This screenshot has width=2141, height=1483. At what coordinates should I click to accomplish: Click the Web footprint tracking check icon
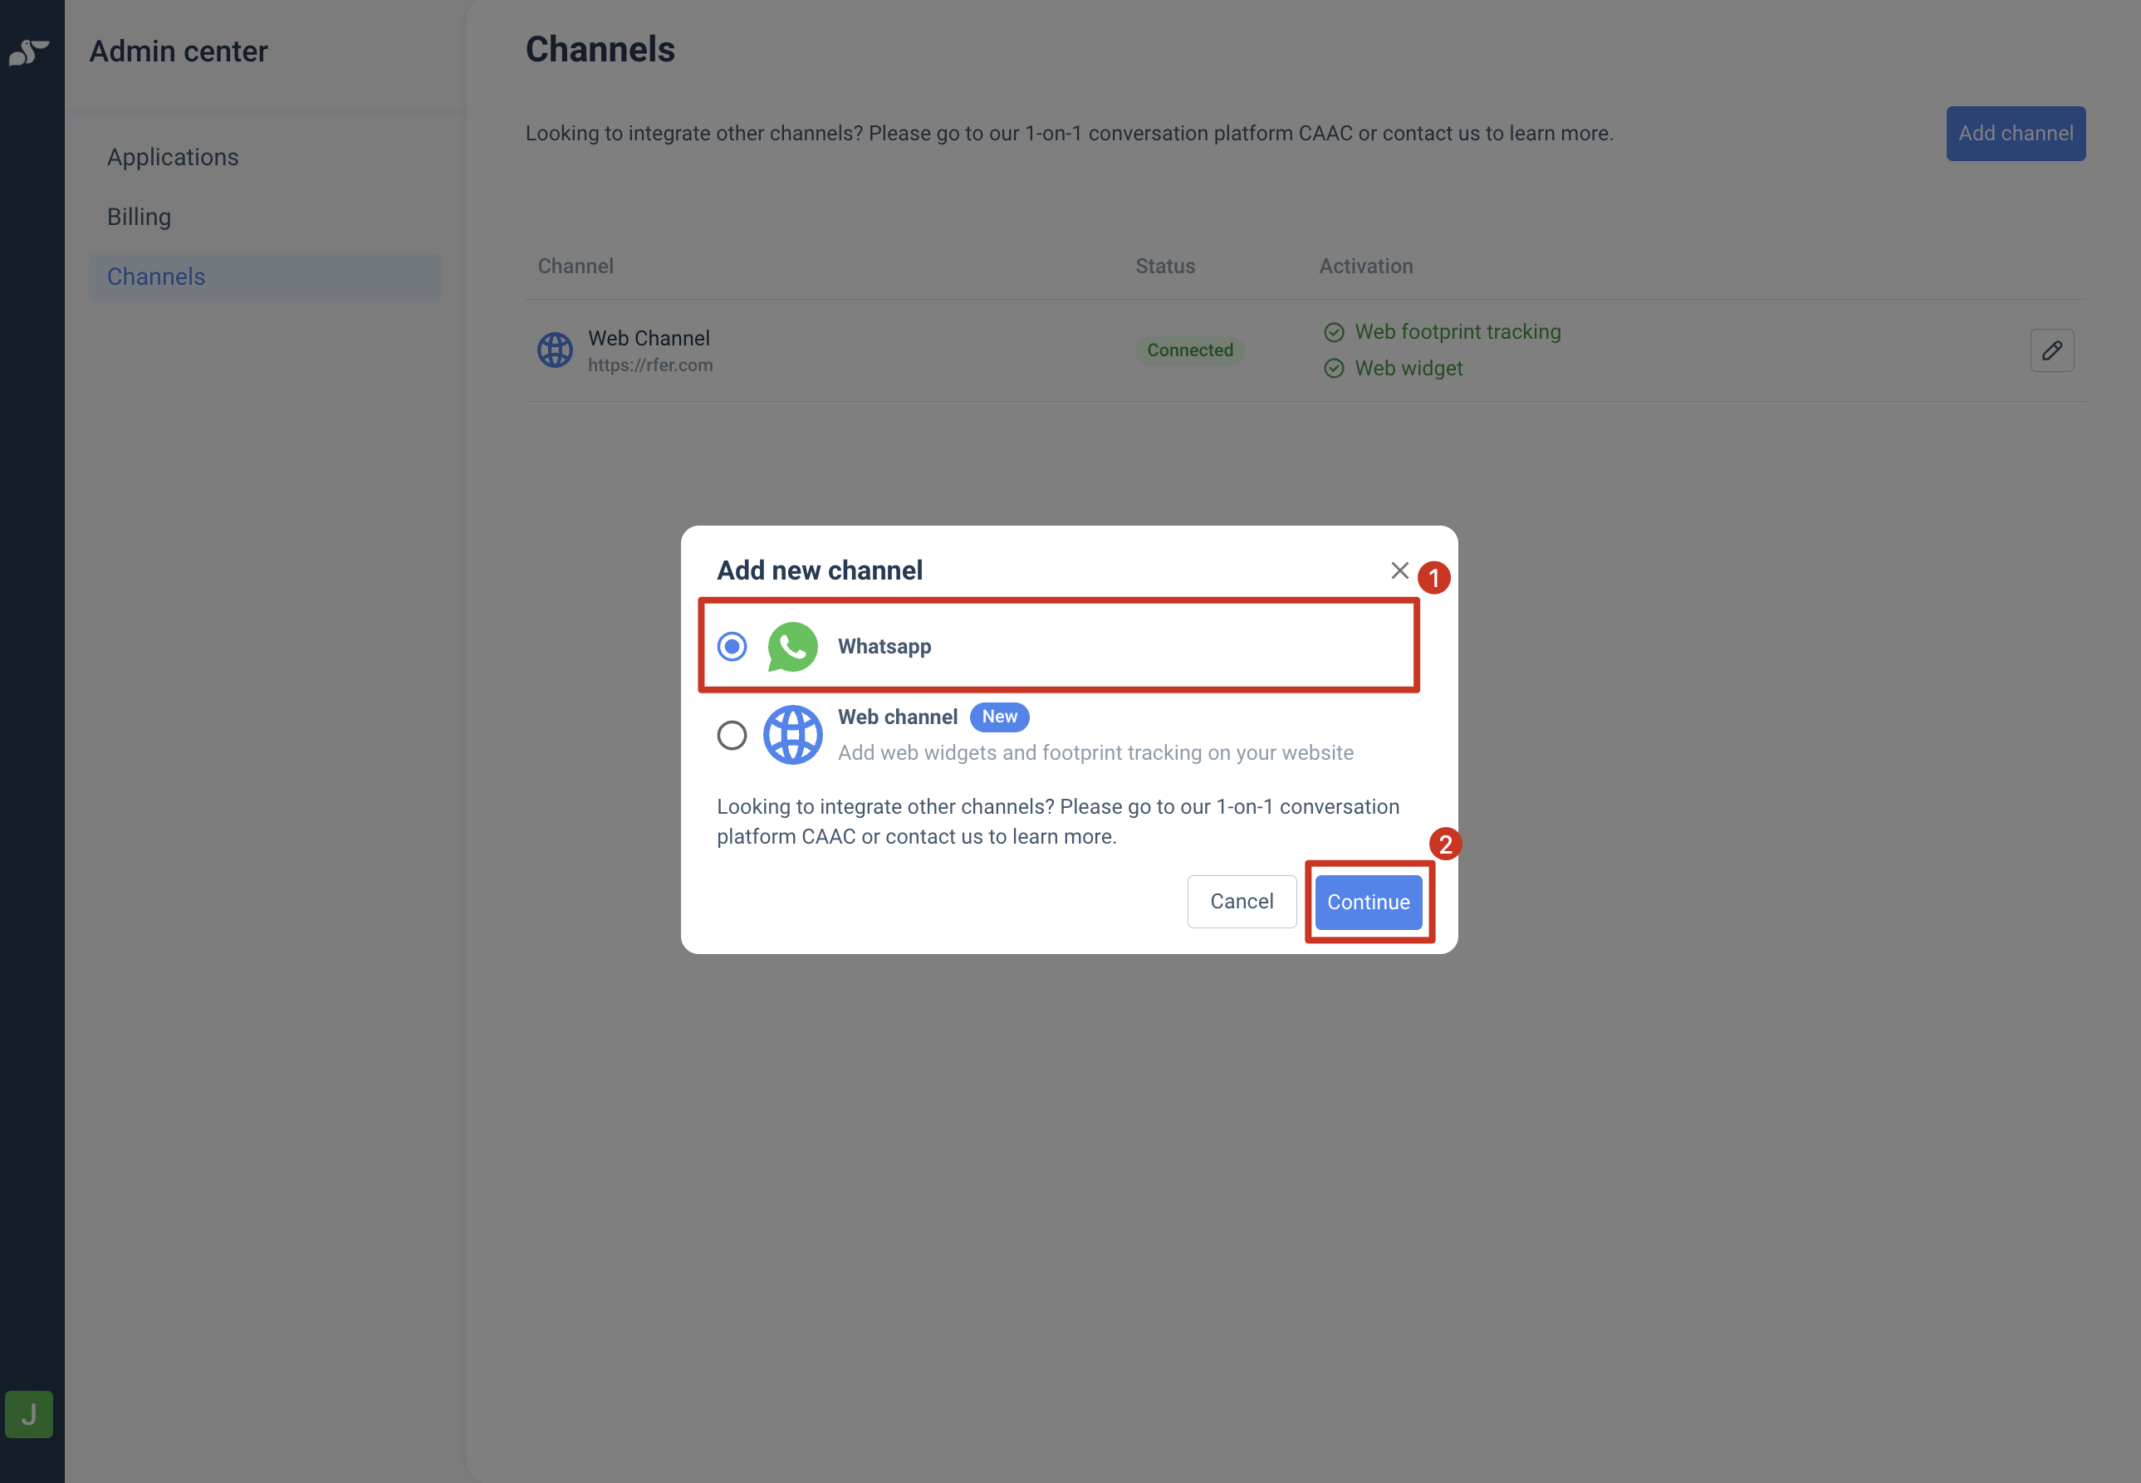(1334, 333)
